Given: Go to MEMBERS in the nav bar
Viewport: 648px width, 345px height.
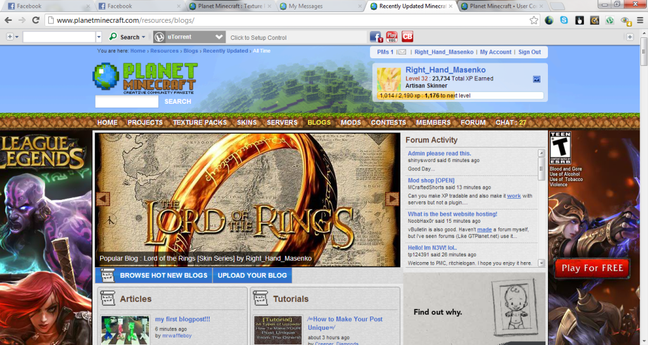Looking at the screenshot, I should [x=433, y=122].
